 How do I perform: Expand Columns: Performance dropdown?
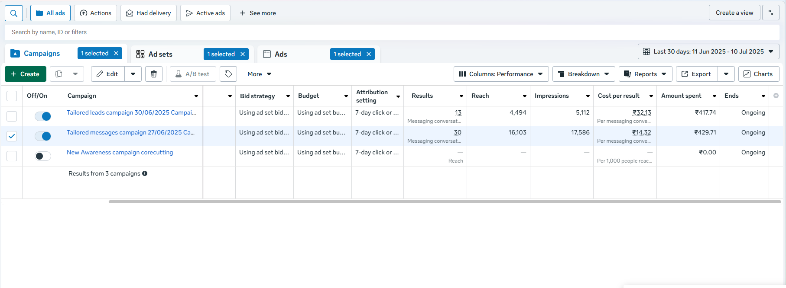click(501, 74)
